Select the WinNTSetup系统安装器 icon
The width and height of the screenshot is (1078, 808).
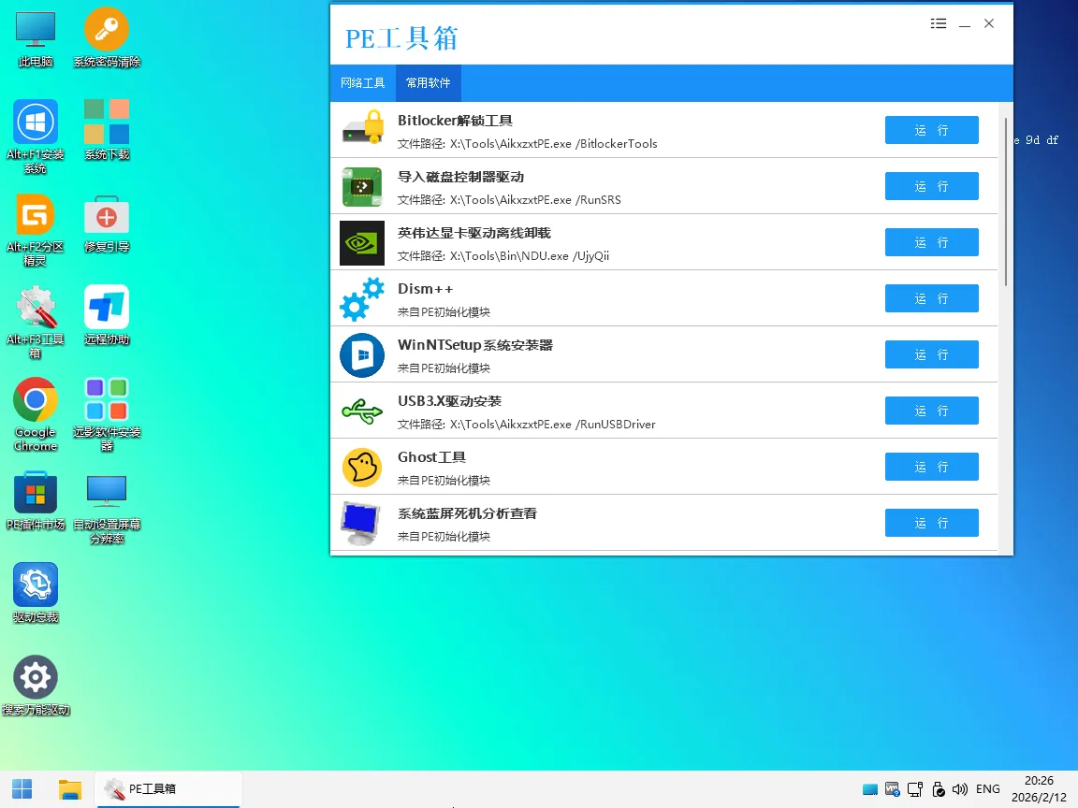click(362, 354)
